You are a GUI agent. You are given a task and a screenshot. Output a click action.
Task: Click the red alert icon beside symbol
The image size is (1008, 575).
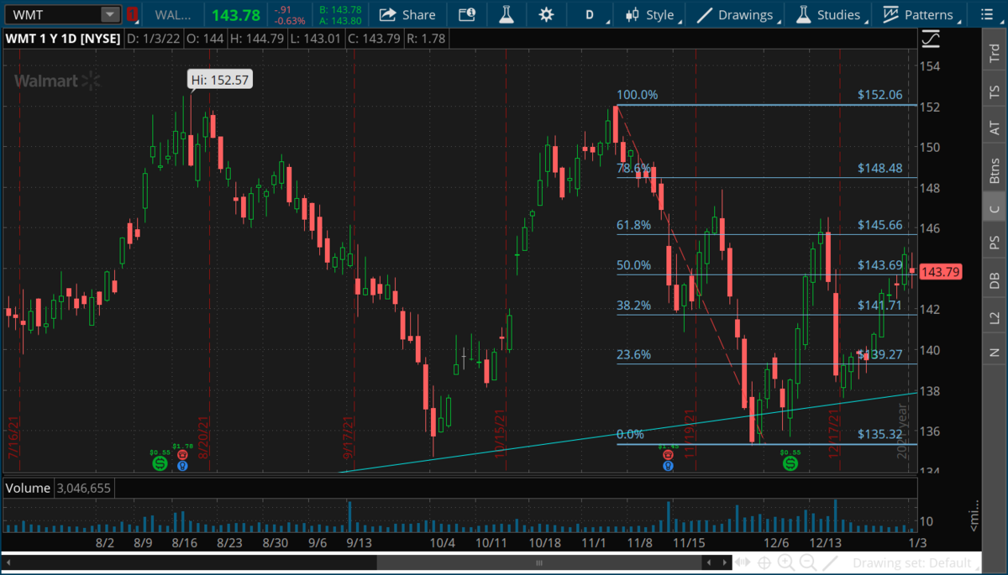132,14
